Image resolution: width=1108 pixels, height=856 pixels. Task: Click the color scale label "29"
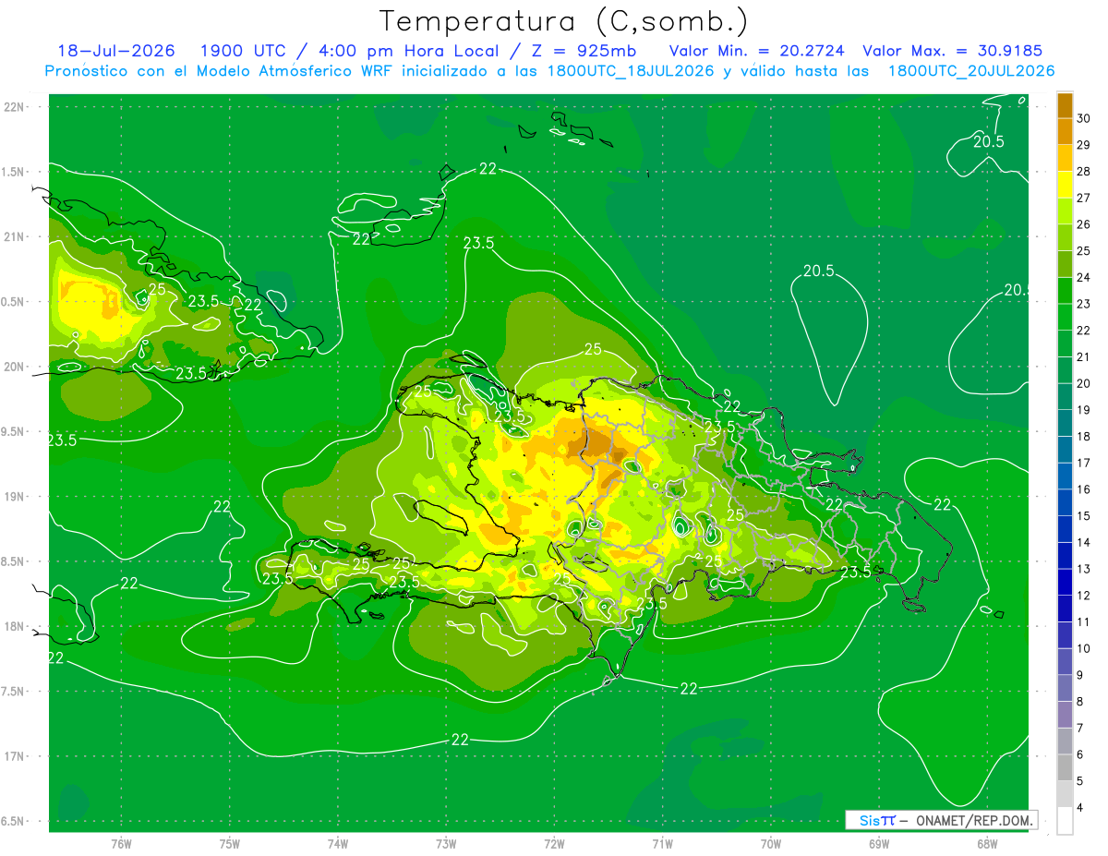coord(1085,146)
